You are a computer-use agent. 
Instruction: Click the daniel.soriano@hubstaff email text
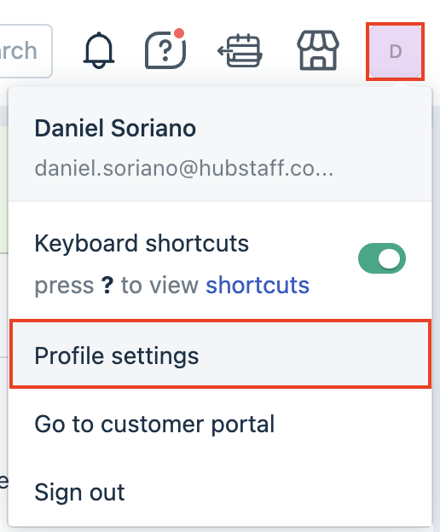184,168
